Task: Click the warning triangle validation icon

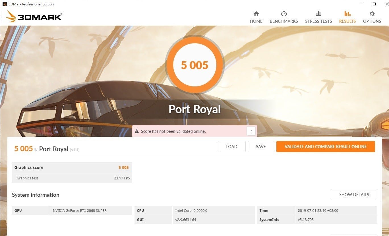Action: click(x=136, y=131)
